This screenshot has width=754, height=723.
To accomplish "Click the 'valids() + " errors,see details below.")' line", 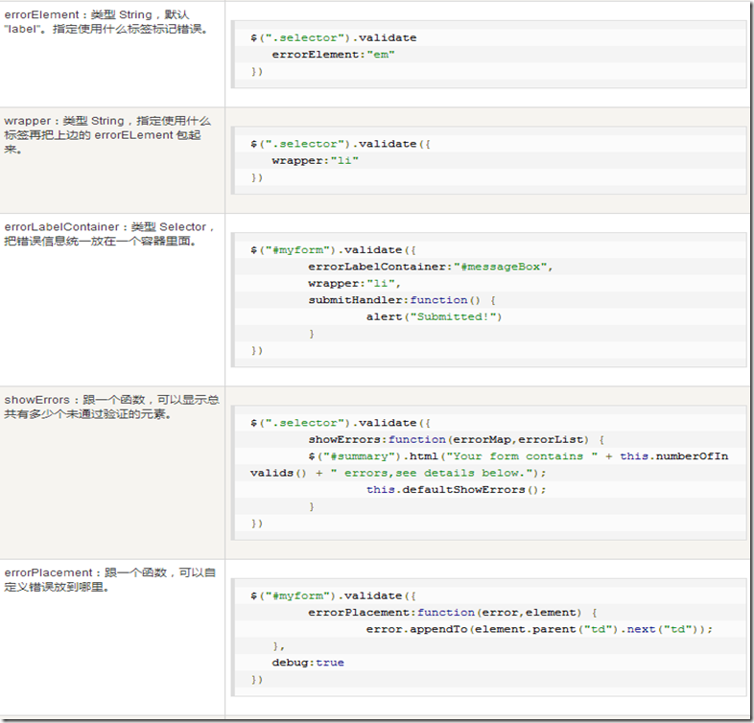I will click(398, 473).
